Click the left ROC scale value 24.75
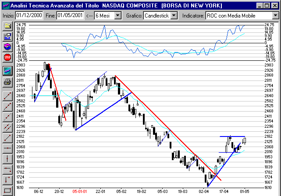This screenshot has width=281, height=196. point(21,25)
